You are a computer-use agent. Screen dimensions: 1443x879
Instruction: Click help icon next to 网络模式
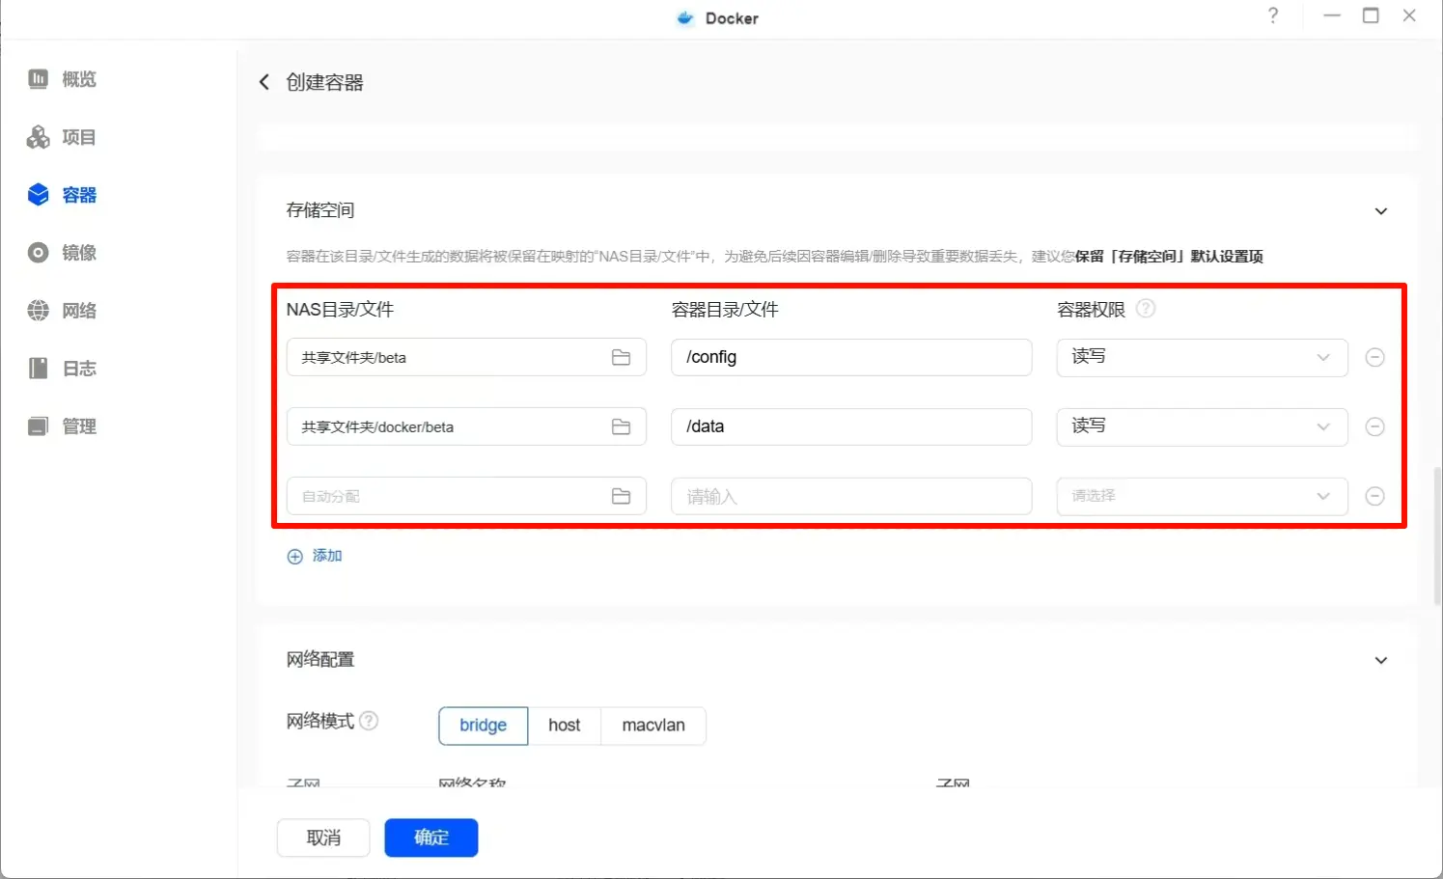pyautogui.click(x=369, y=721)
